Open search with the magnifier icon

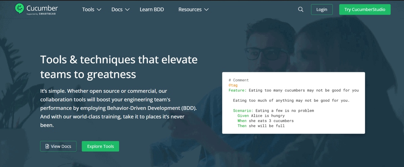[301, 10]
